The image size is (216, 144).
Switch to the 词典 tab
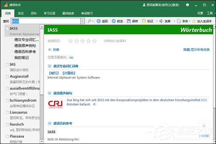8,13
